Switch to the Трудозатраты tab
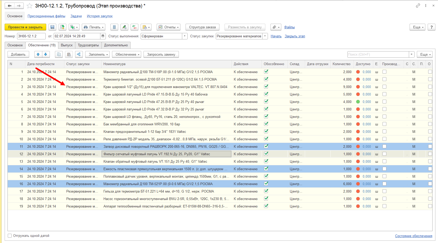Image resolution: width=438 pixels, height=243 pixels. (88, 45)
